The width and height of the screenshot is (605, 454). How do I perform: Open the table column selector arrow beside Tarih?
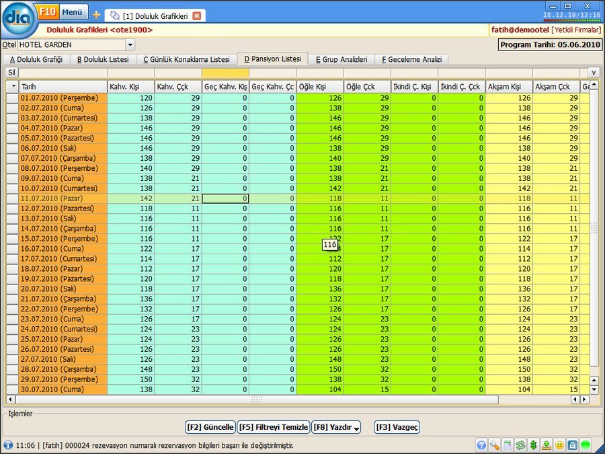tap(13, 86)
